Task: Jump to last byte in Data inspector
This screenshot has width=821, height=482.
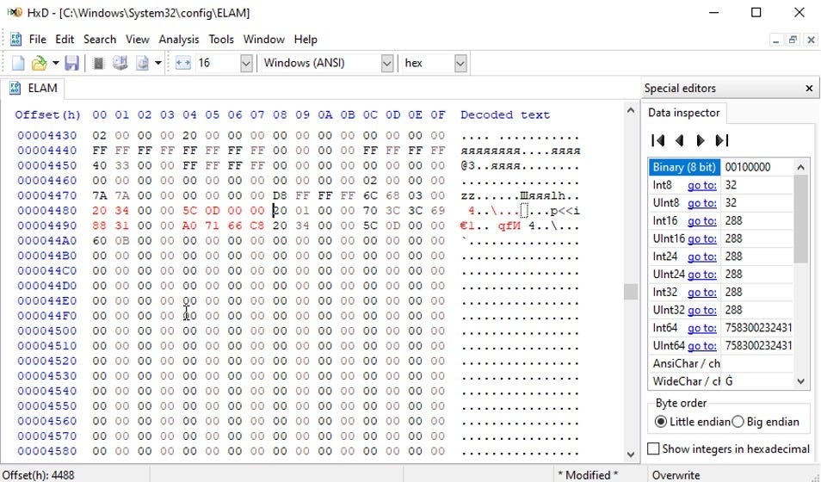Action: tap(722, 140)
